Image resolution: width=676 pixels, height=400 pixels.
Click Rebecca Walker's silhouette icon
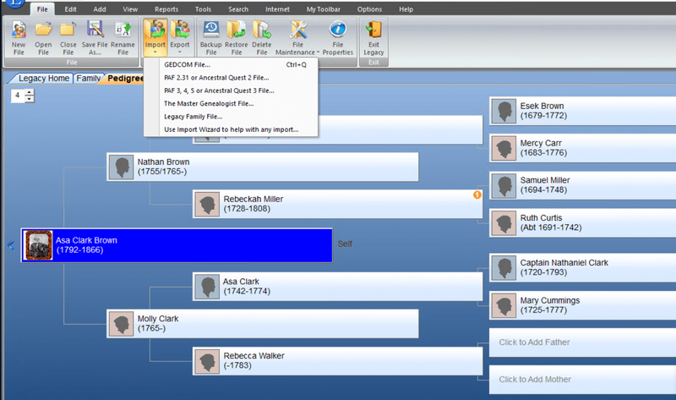coord(207,361)
